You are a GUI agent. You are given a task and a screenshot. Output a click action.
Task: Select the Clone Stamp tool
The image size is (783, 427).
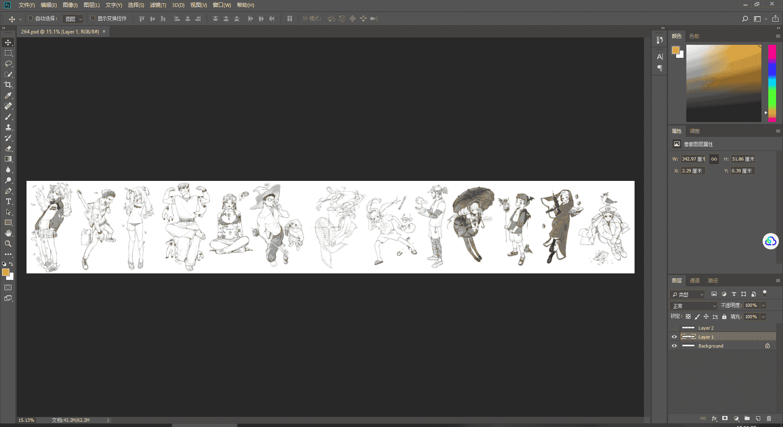point(8,127)
